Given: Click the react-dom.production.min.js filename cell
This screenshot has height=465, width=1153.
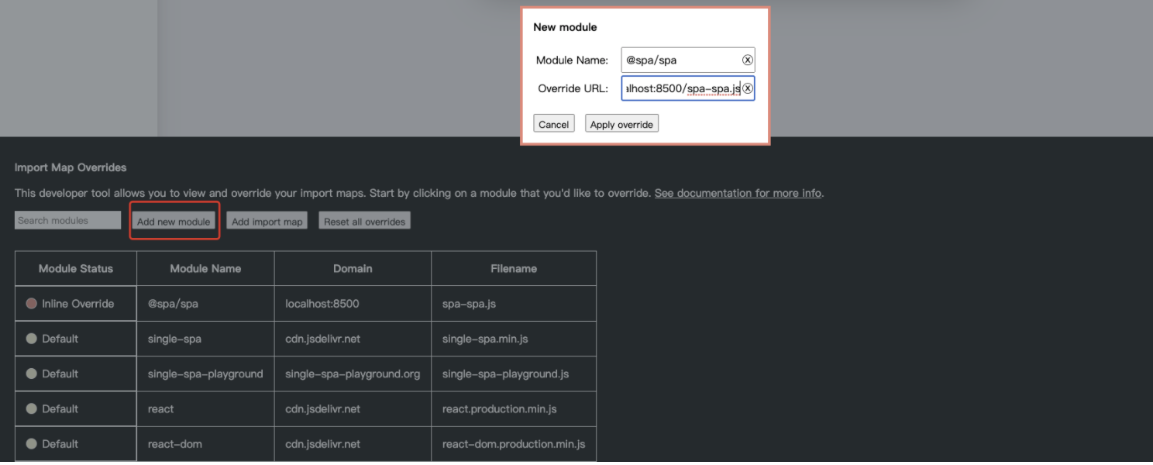Looking at the screenshot, I should [513, 444].
